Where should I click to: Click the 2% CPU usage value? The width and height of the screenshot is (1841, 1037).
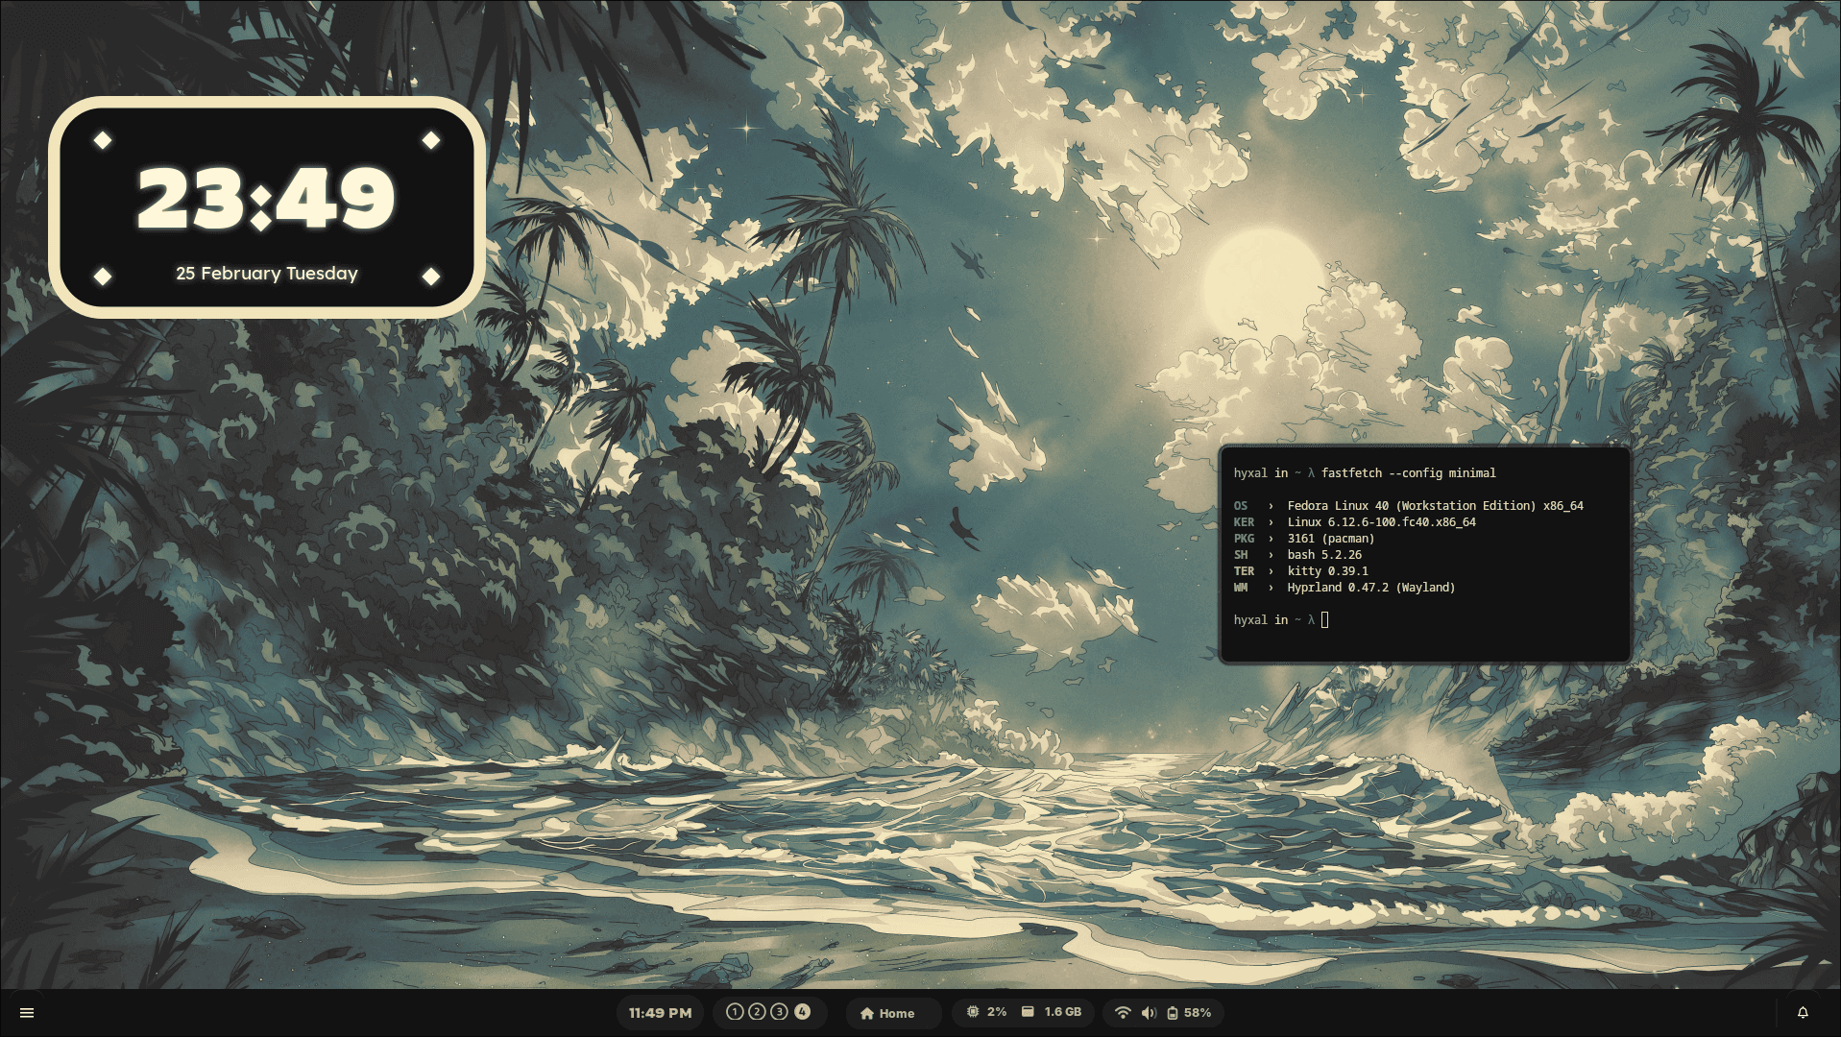997,1012
